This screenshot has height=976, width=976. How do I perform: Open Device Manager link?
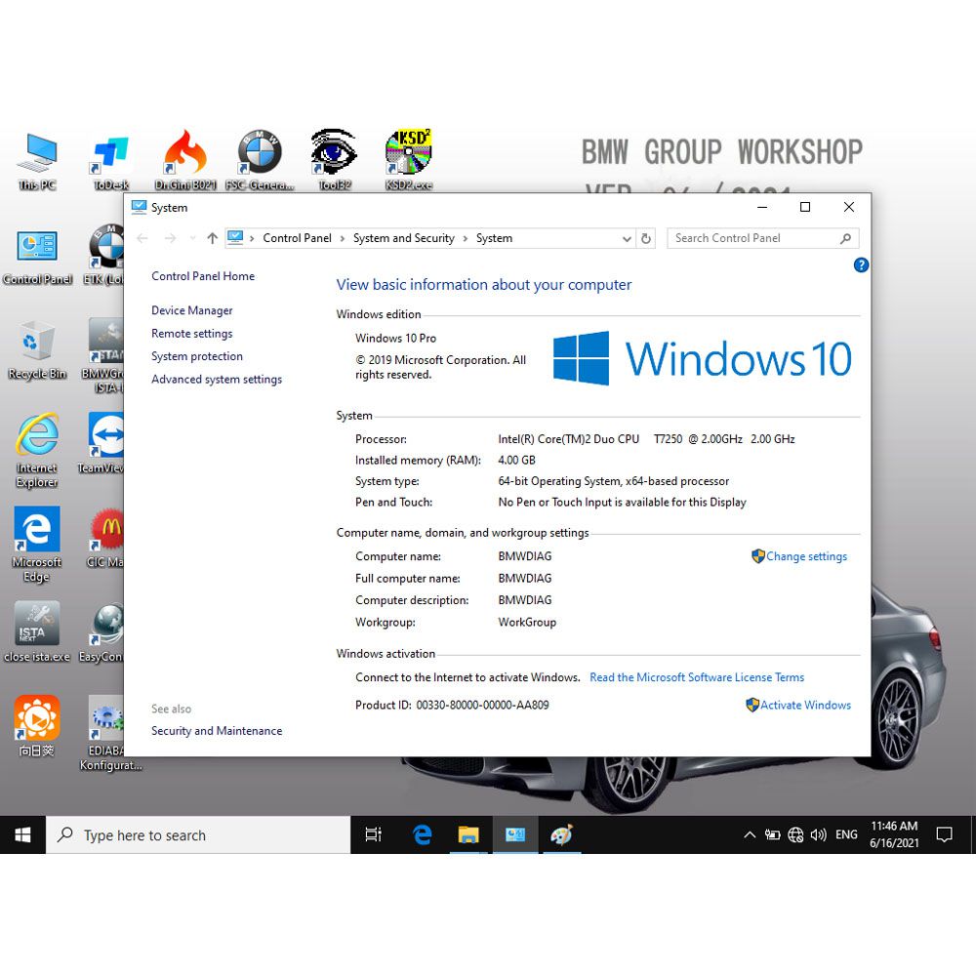191,310
